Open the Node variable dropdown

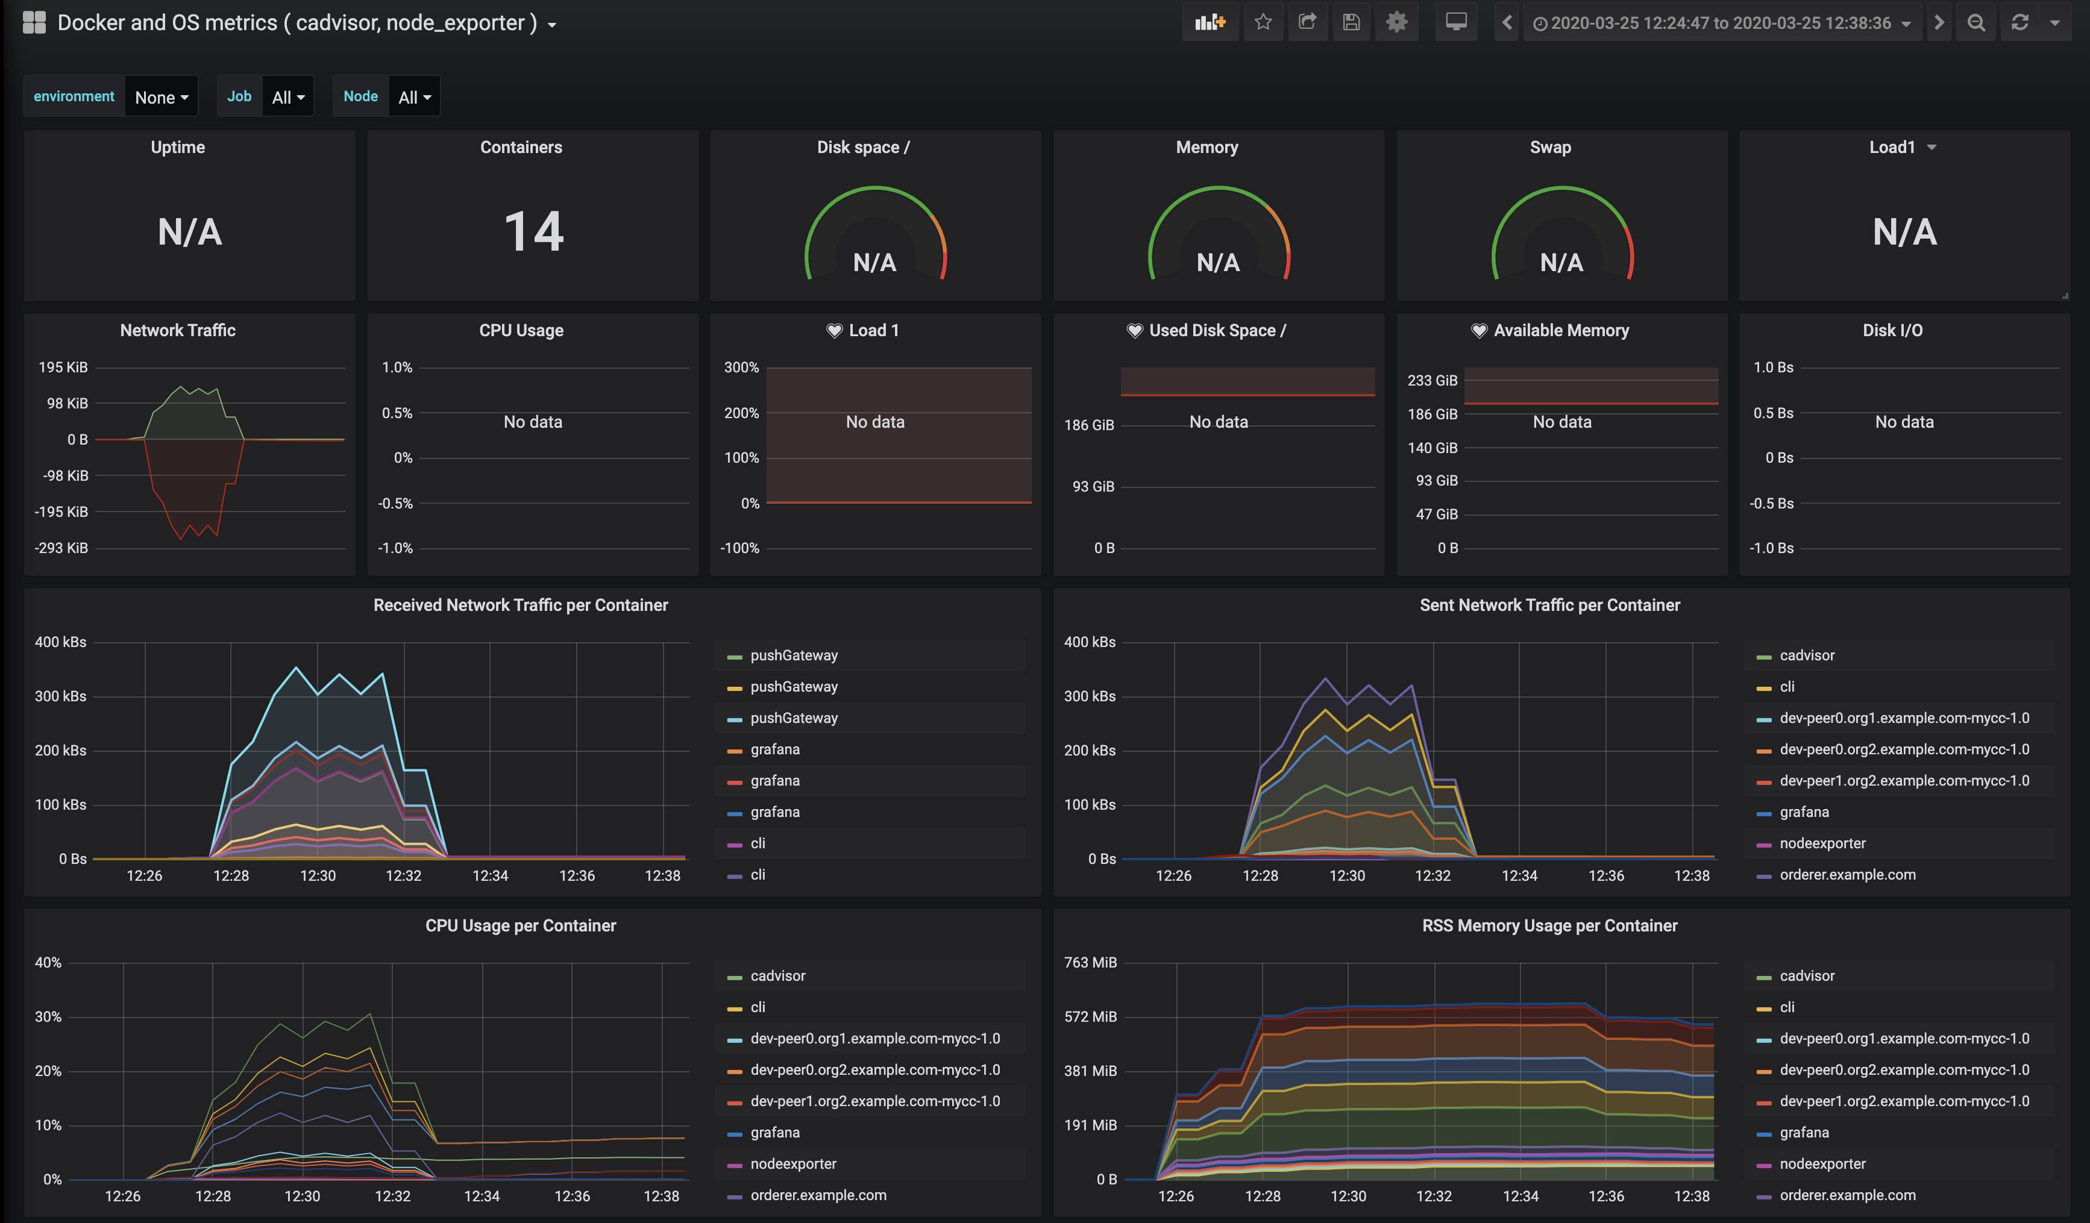414,96
